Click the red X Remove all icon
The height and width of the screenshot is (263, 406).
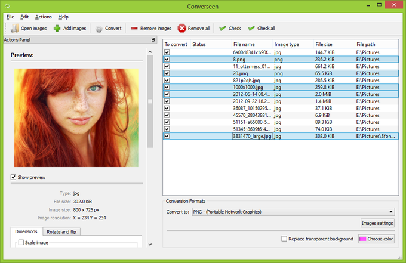pos(182,28)
